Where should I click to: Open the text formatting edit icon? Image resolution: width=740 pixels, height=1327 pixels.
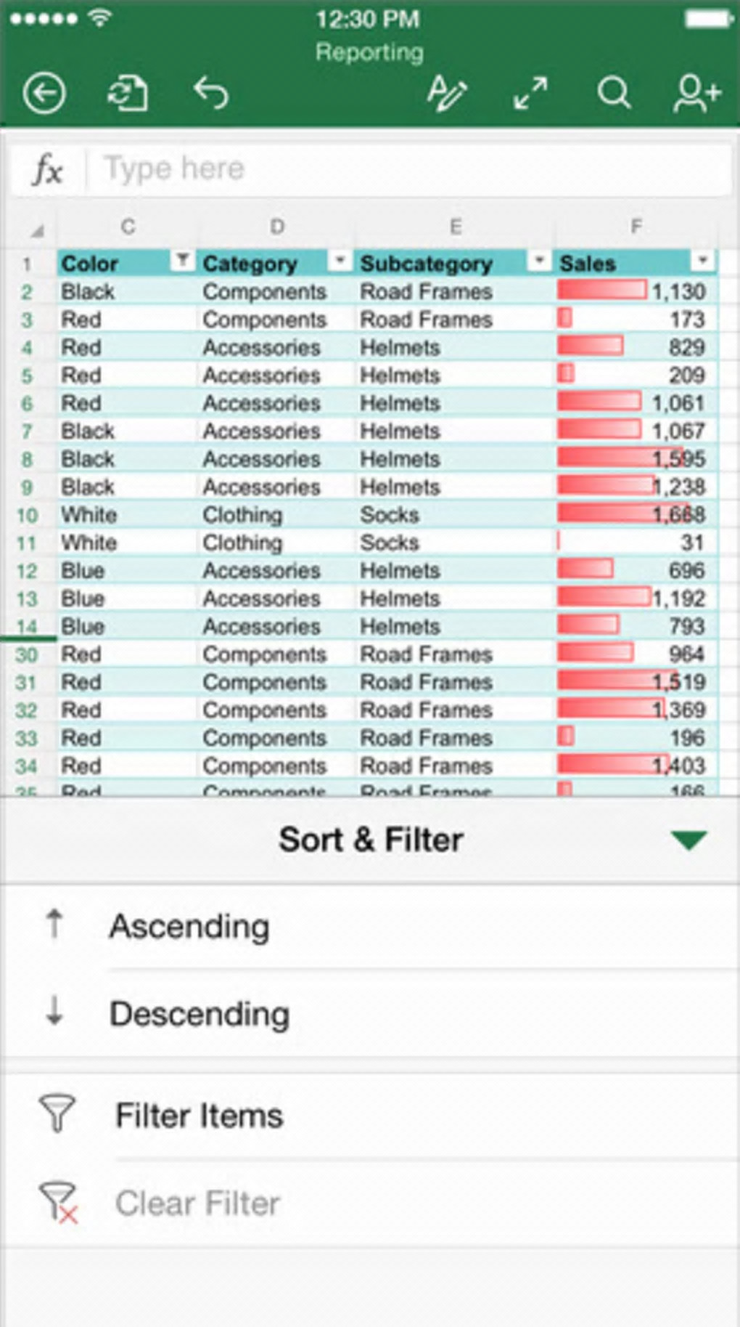(x=446, y=94)
